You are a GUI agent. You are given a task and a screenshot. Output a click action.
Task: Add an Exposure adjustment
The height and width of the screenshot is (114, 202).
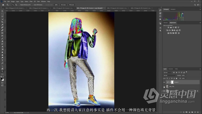point(176,27)
